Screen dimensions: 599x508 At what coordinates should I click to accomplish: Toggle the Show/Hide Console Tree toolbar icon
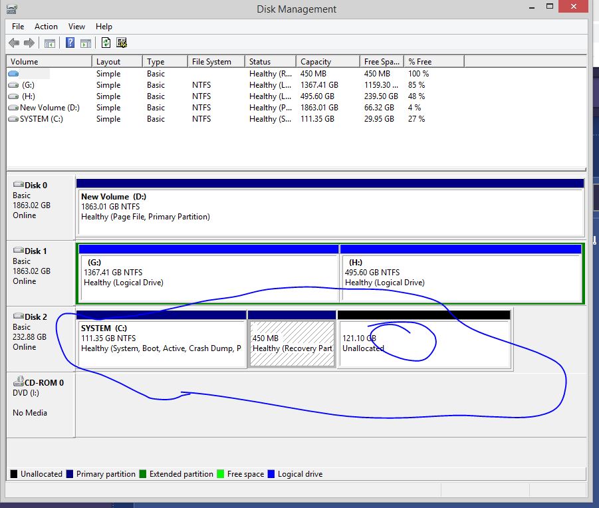click(50, 43)
